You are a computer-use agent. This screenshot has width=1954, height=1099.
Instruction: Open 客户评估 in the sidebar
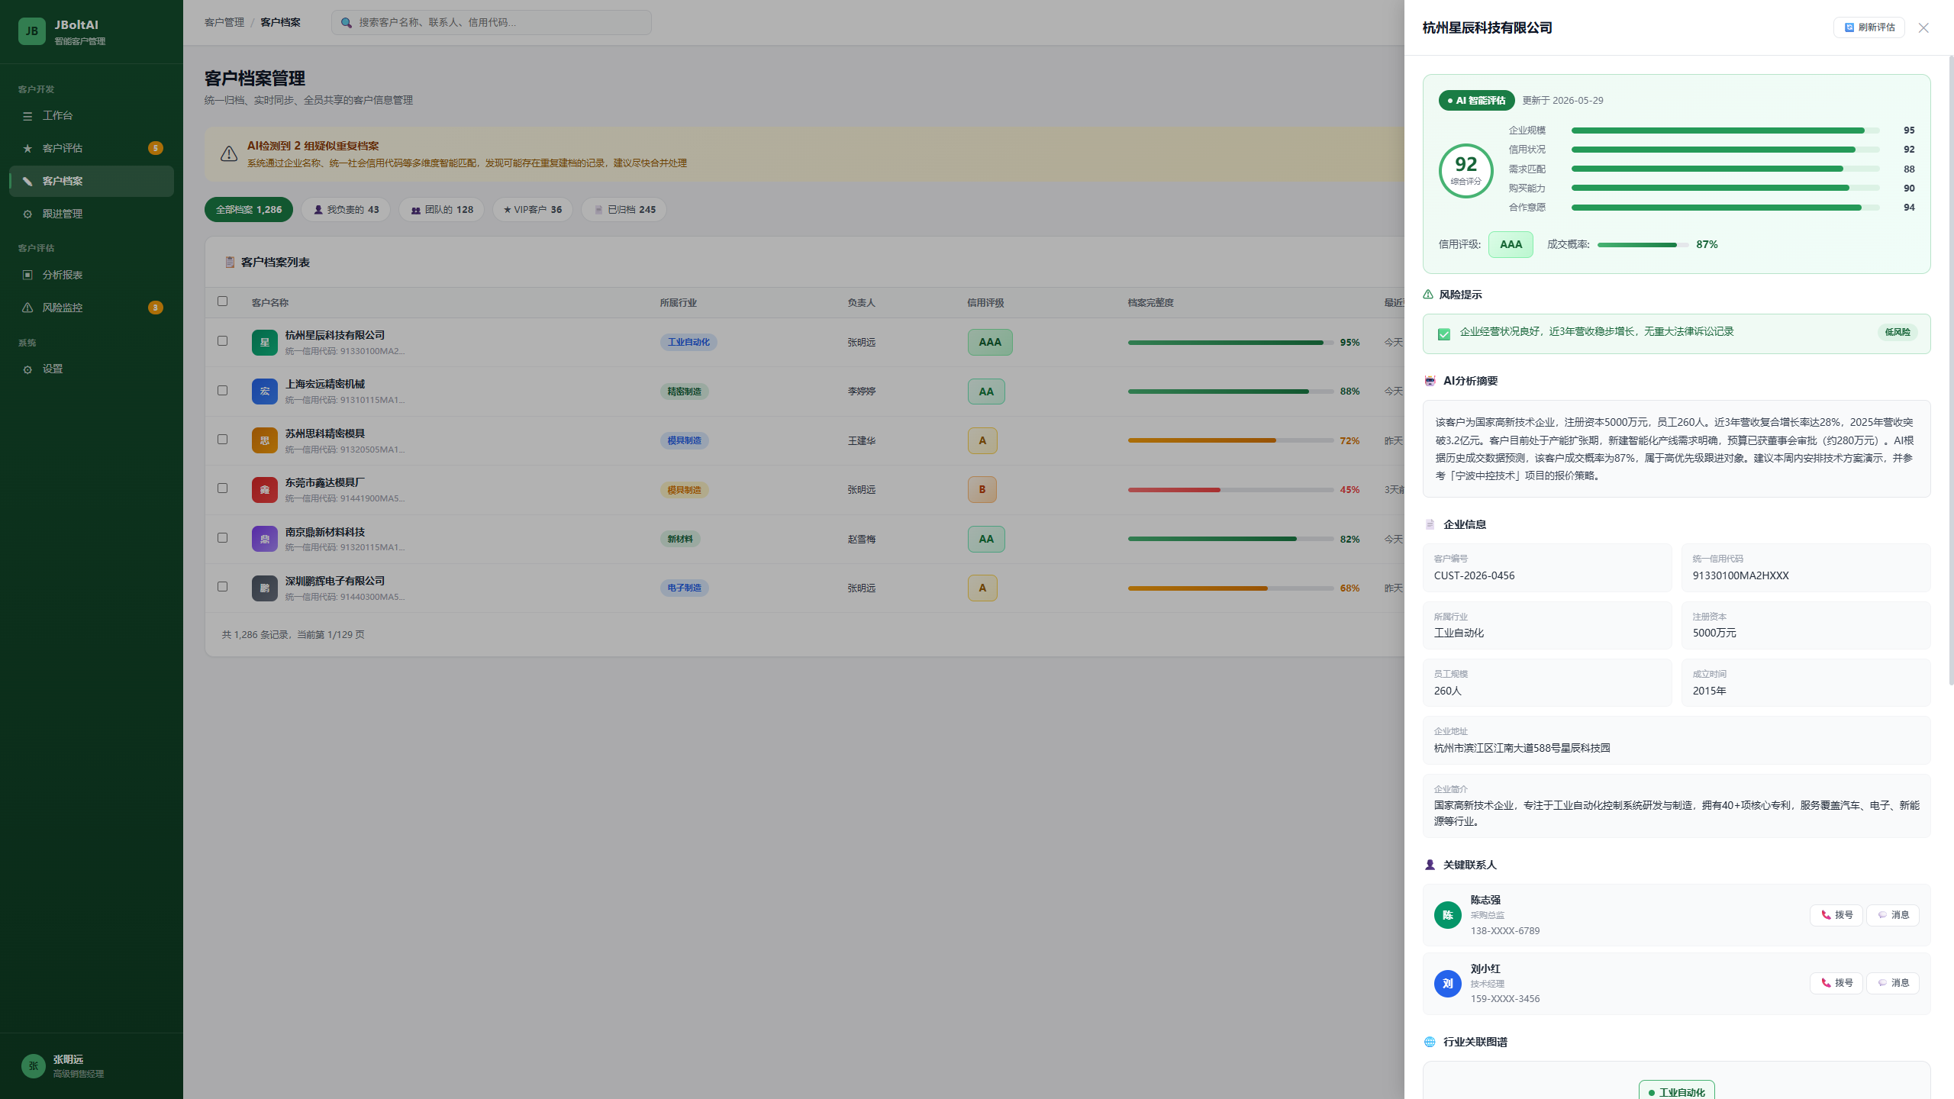pyautogui.click(x=92, y=148)
